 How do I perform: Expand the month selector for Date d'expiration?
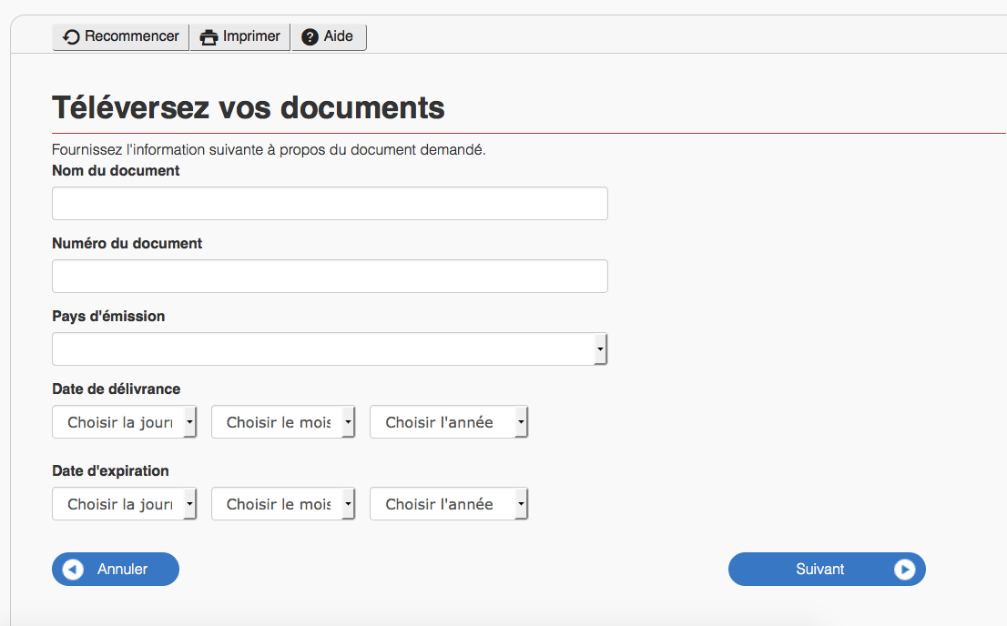[x=282, y=504]
